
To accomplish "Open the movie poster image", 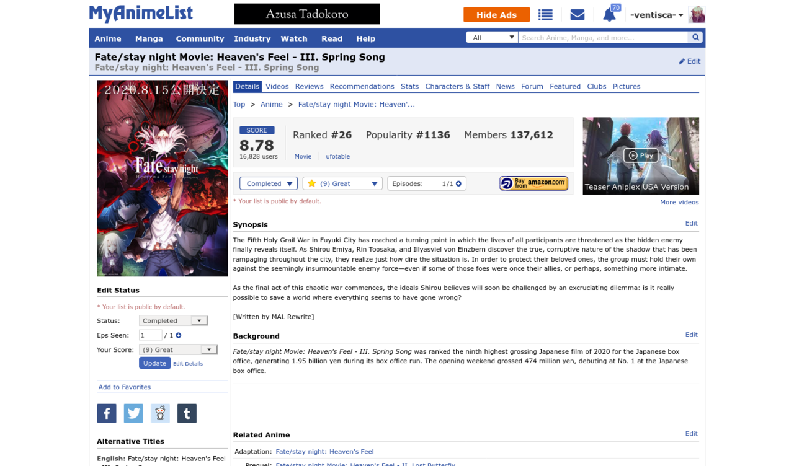I will (x=163, y=178).
